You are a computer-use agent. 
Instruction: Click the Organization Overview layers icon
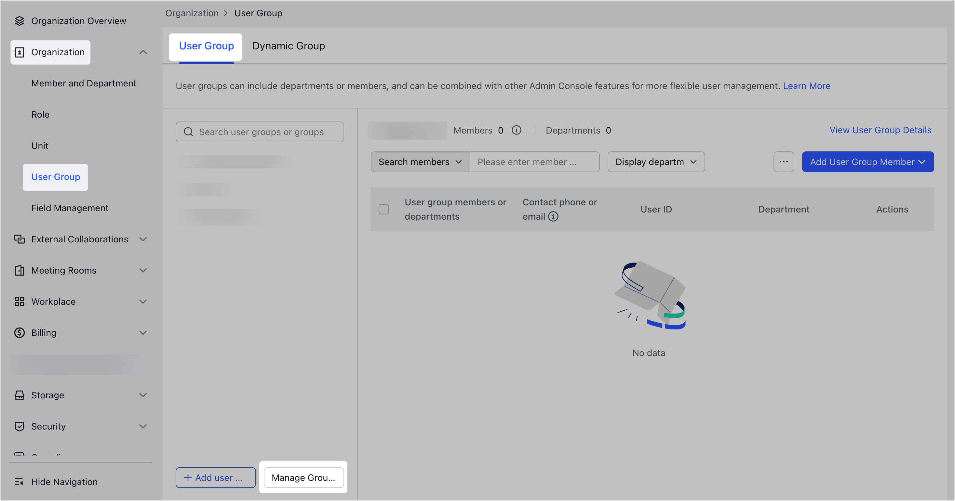(x=19, y=21)
